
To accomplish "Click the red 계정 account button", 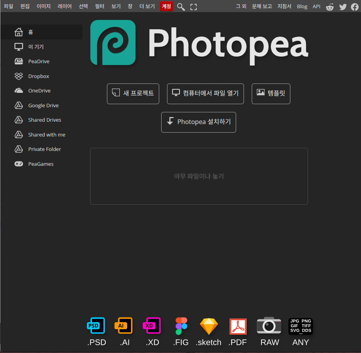I will pyautogui.click(x=167, y=6).
